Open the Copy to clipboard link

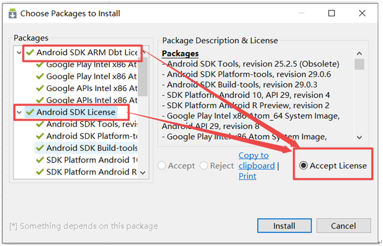click(257, 160)
